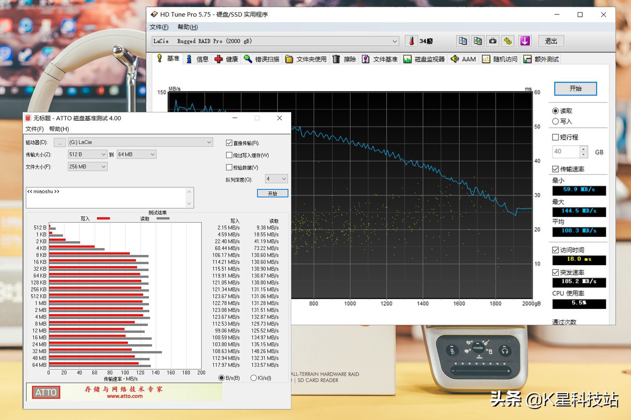The height and width of the screenshot is (420, 631).
Task: Click the second copy-info toolbar icon
Action: 477,41
